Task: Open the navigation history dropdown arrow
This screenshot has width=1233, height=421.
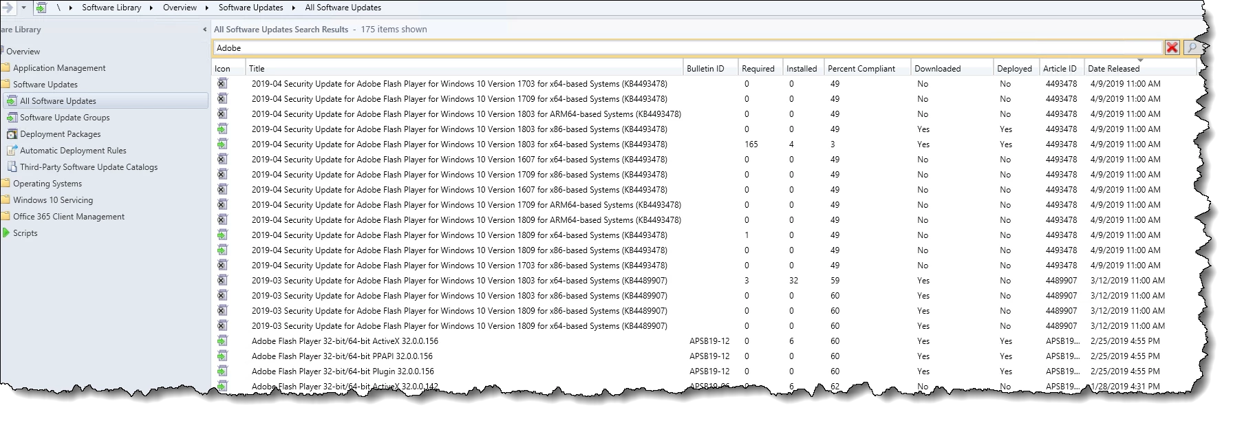Action: [23, 8]
